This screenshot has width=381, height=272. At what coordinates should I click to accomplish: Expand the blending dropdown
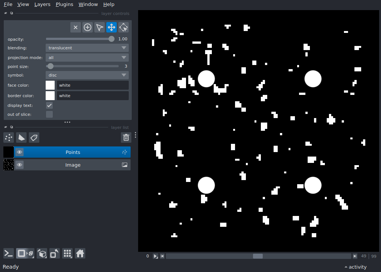(87, 48)
